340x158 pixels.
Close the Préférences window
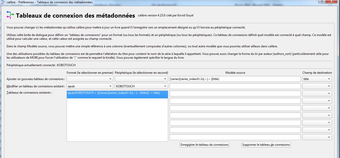332,2
